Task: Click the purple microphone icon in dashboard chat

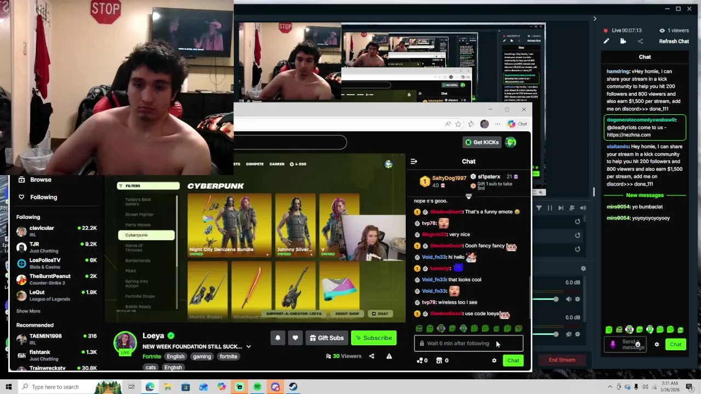Action: tap(612, 344)
